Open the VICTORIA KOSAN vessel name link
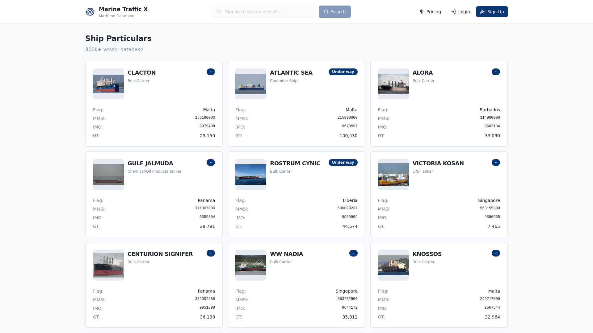 [438, 163]
